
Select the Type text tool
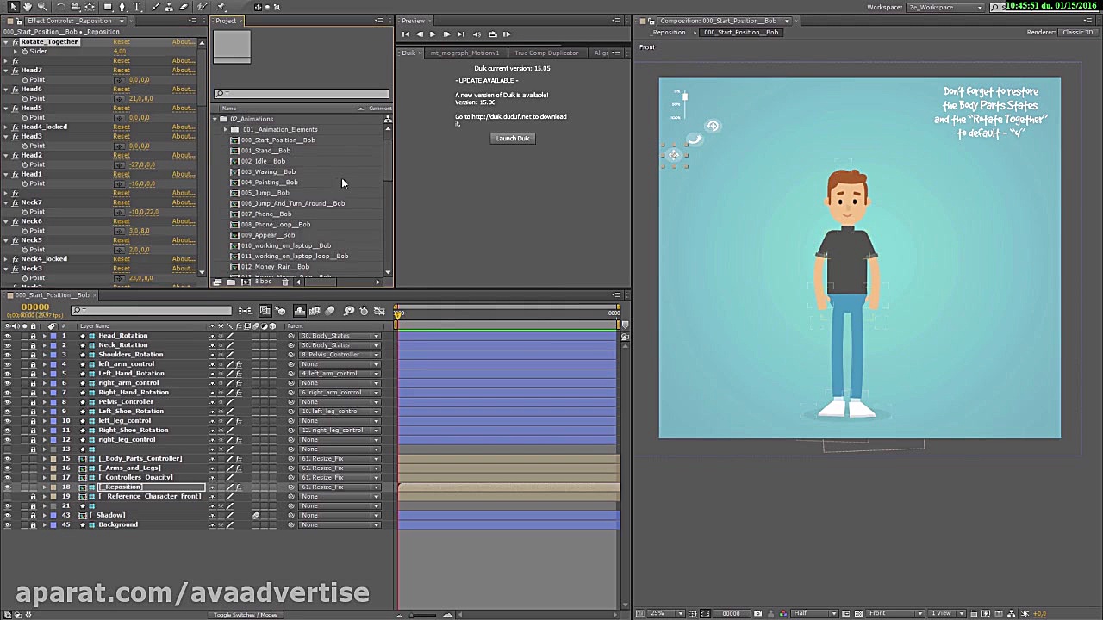pyautogui.click(x=137, y=7)
